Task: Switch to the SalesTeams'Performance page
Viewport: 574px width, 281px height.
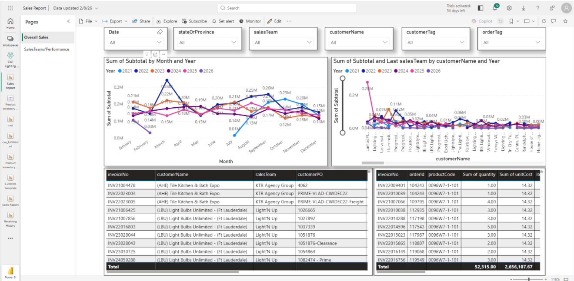Action: (x=47, y=49)
